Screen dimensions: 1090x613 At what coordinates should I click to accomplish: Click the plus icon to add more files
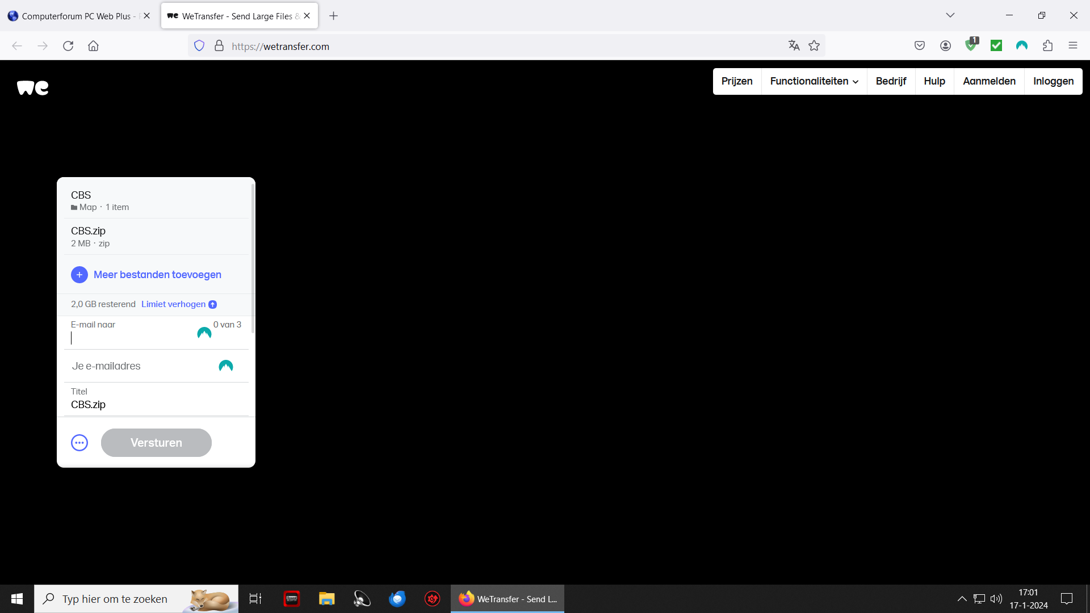point(79,275)
